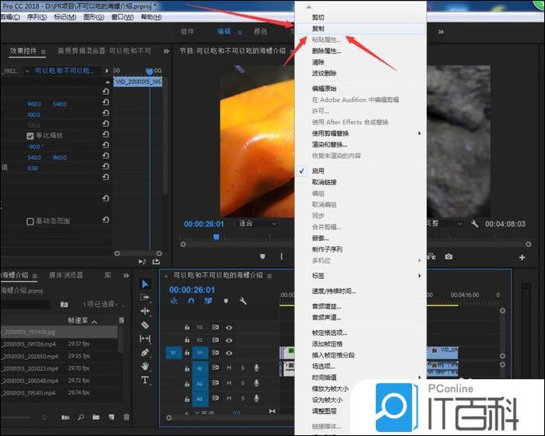The width and height of the screenshot is (545, 436).
Task: Toggle the checkbox near bottom of effect controls
Action: point(30,221)
